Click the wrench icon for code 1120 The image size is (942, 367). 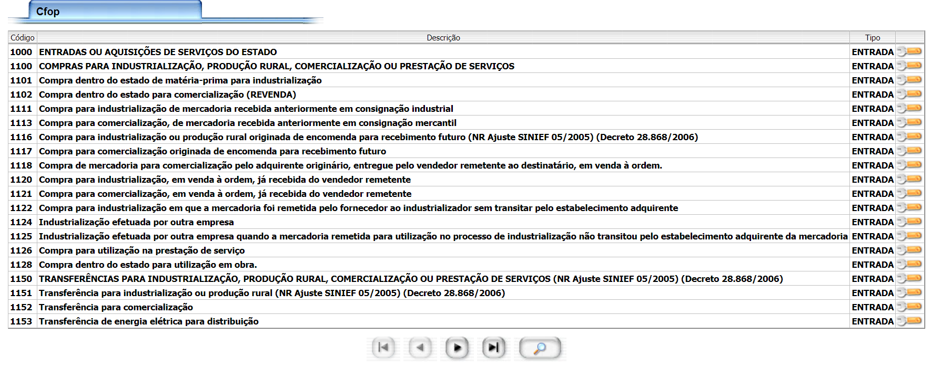(x=909, y=179)
